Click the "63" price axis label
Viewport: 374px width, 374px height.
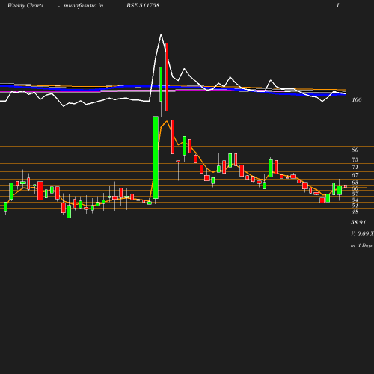[355, 183]
